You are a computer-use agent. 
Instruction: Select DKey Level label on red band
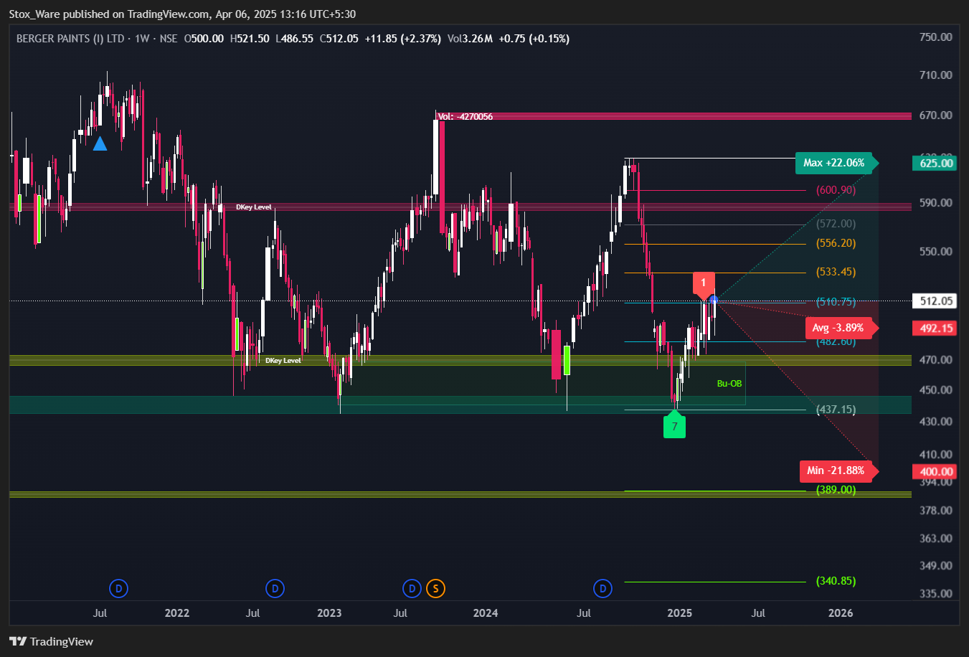[254, 207]
